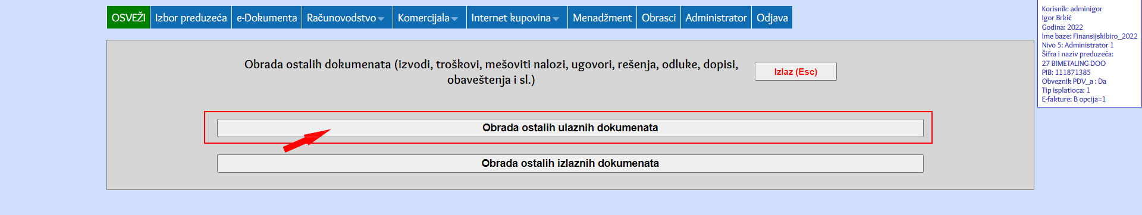Click the Računovodstvo menu label
The height and width of the screenshot is (215, 1142).
point(341,18)
